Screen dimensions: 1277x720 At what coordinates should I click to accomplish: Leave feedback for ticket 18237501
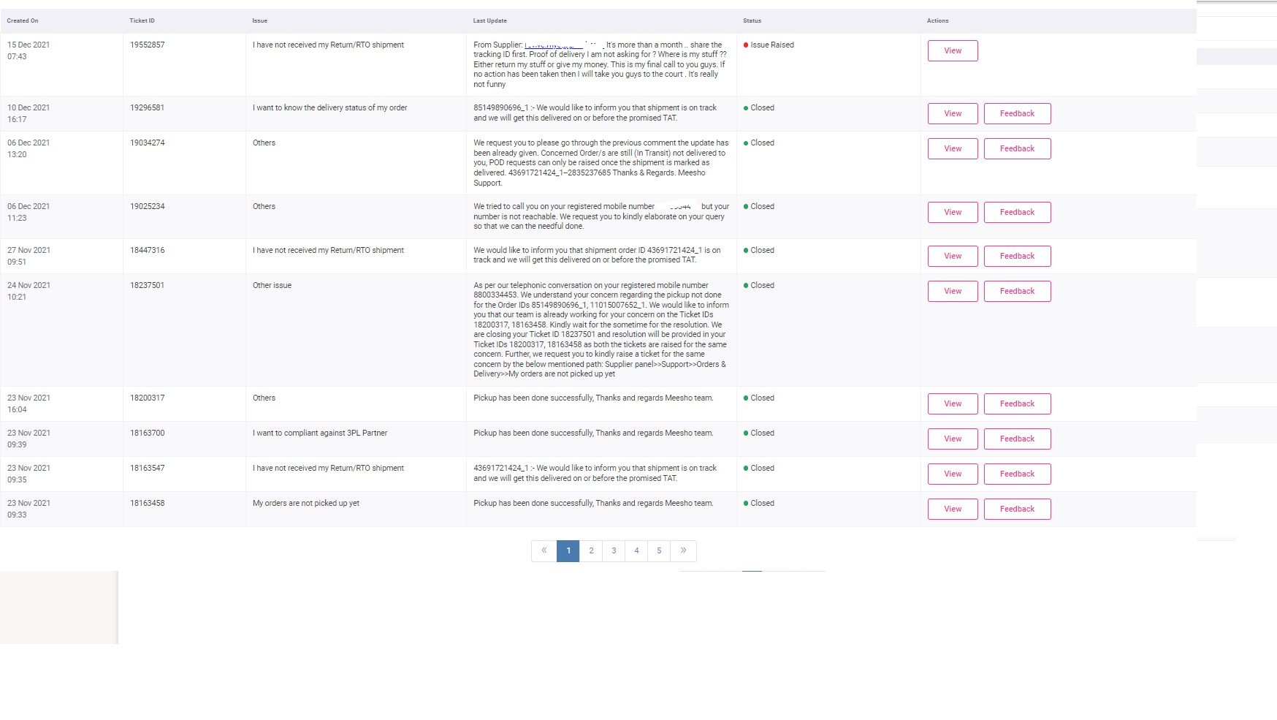[x=1016, y=291]
